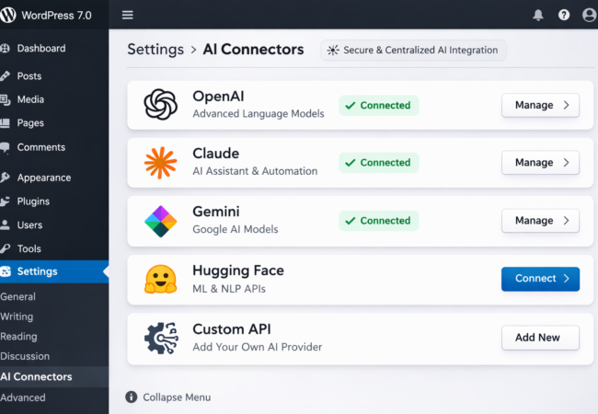598x414 pixels.
Task: Open Plugins in the sidebar
Action: [33, 201]
